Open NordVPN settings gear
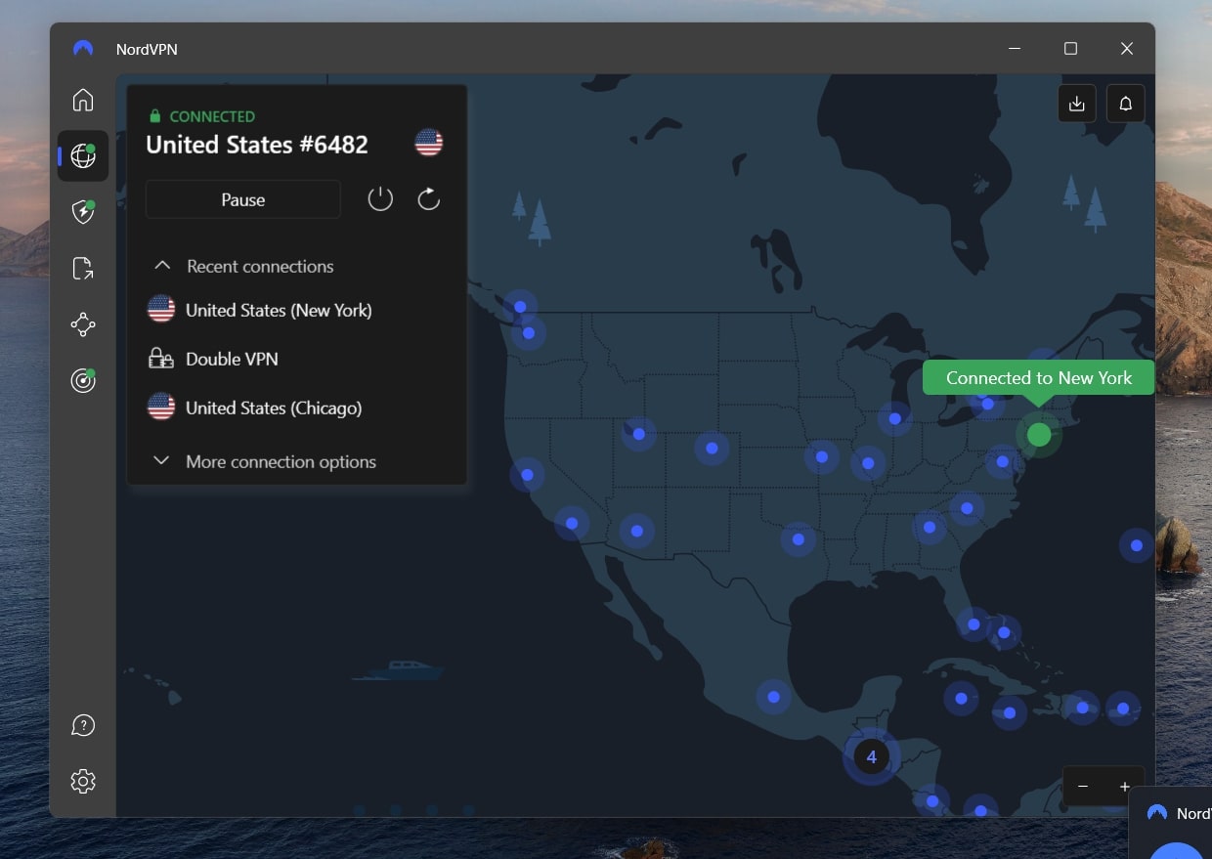Viewport: 1212px width, 859px height. [x=83, y=781]
